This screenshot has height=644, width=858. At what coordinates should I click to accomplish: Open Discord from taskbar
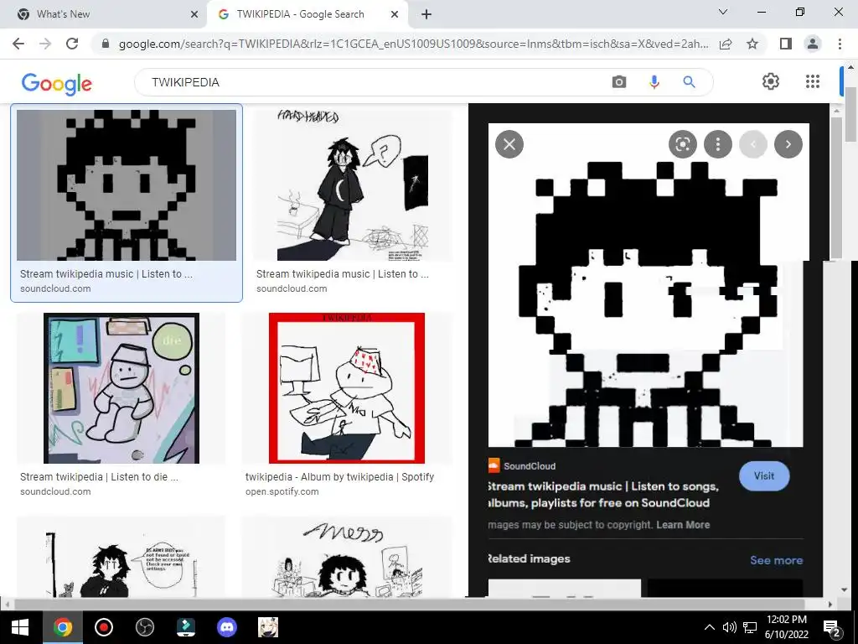(226, 627)
